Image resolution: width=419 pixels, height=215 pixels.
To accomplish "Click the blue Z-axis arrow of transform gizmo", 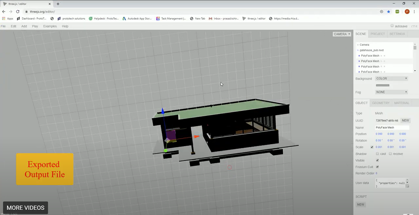I will 162,112.
